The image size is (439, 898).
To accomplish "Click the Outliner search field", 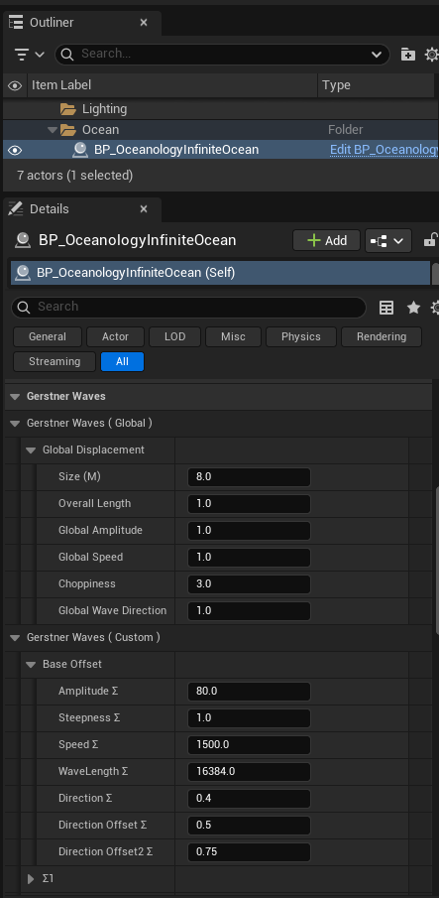I will 222,55.
